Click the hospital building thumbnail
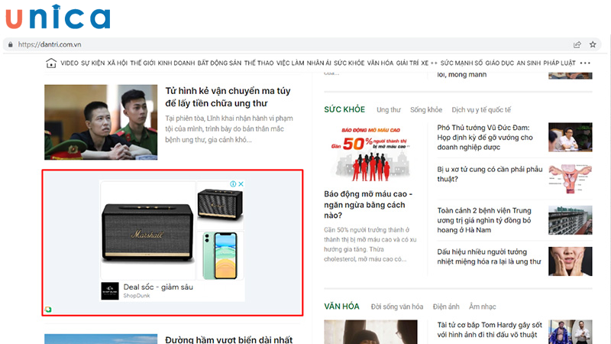Viewport: 611px width, 344px height. (570, 220)
